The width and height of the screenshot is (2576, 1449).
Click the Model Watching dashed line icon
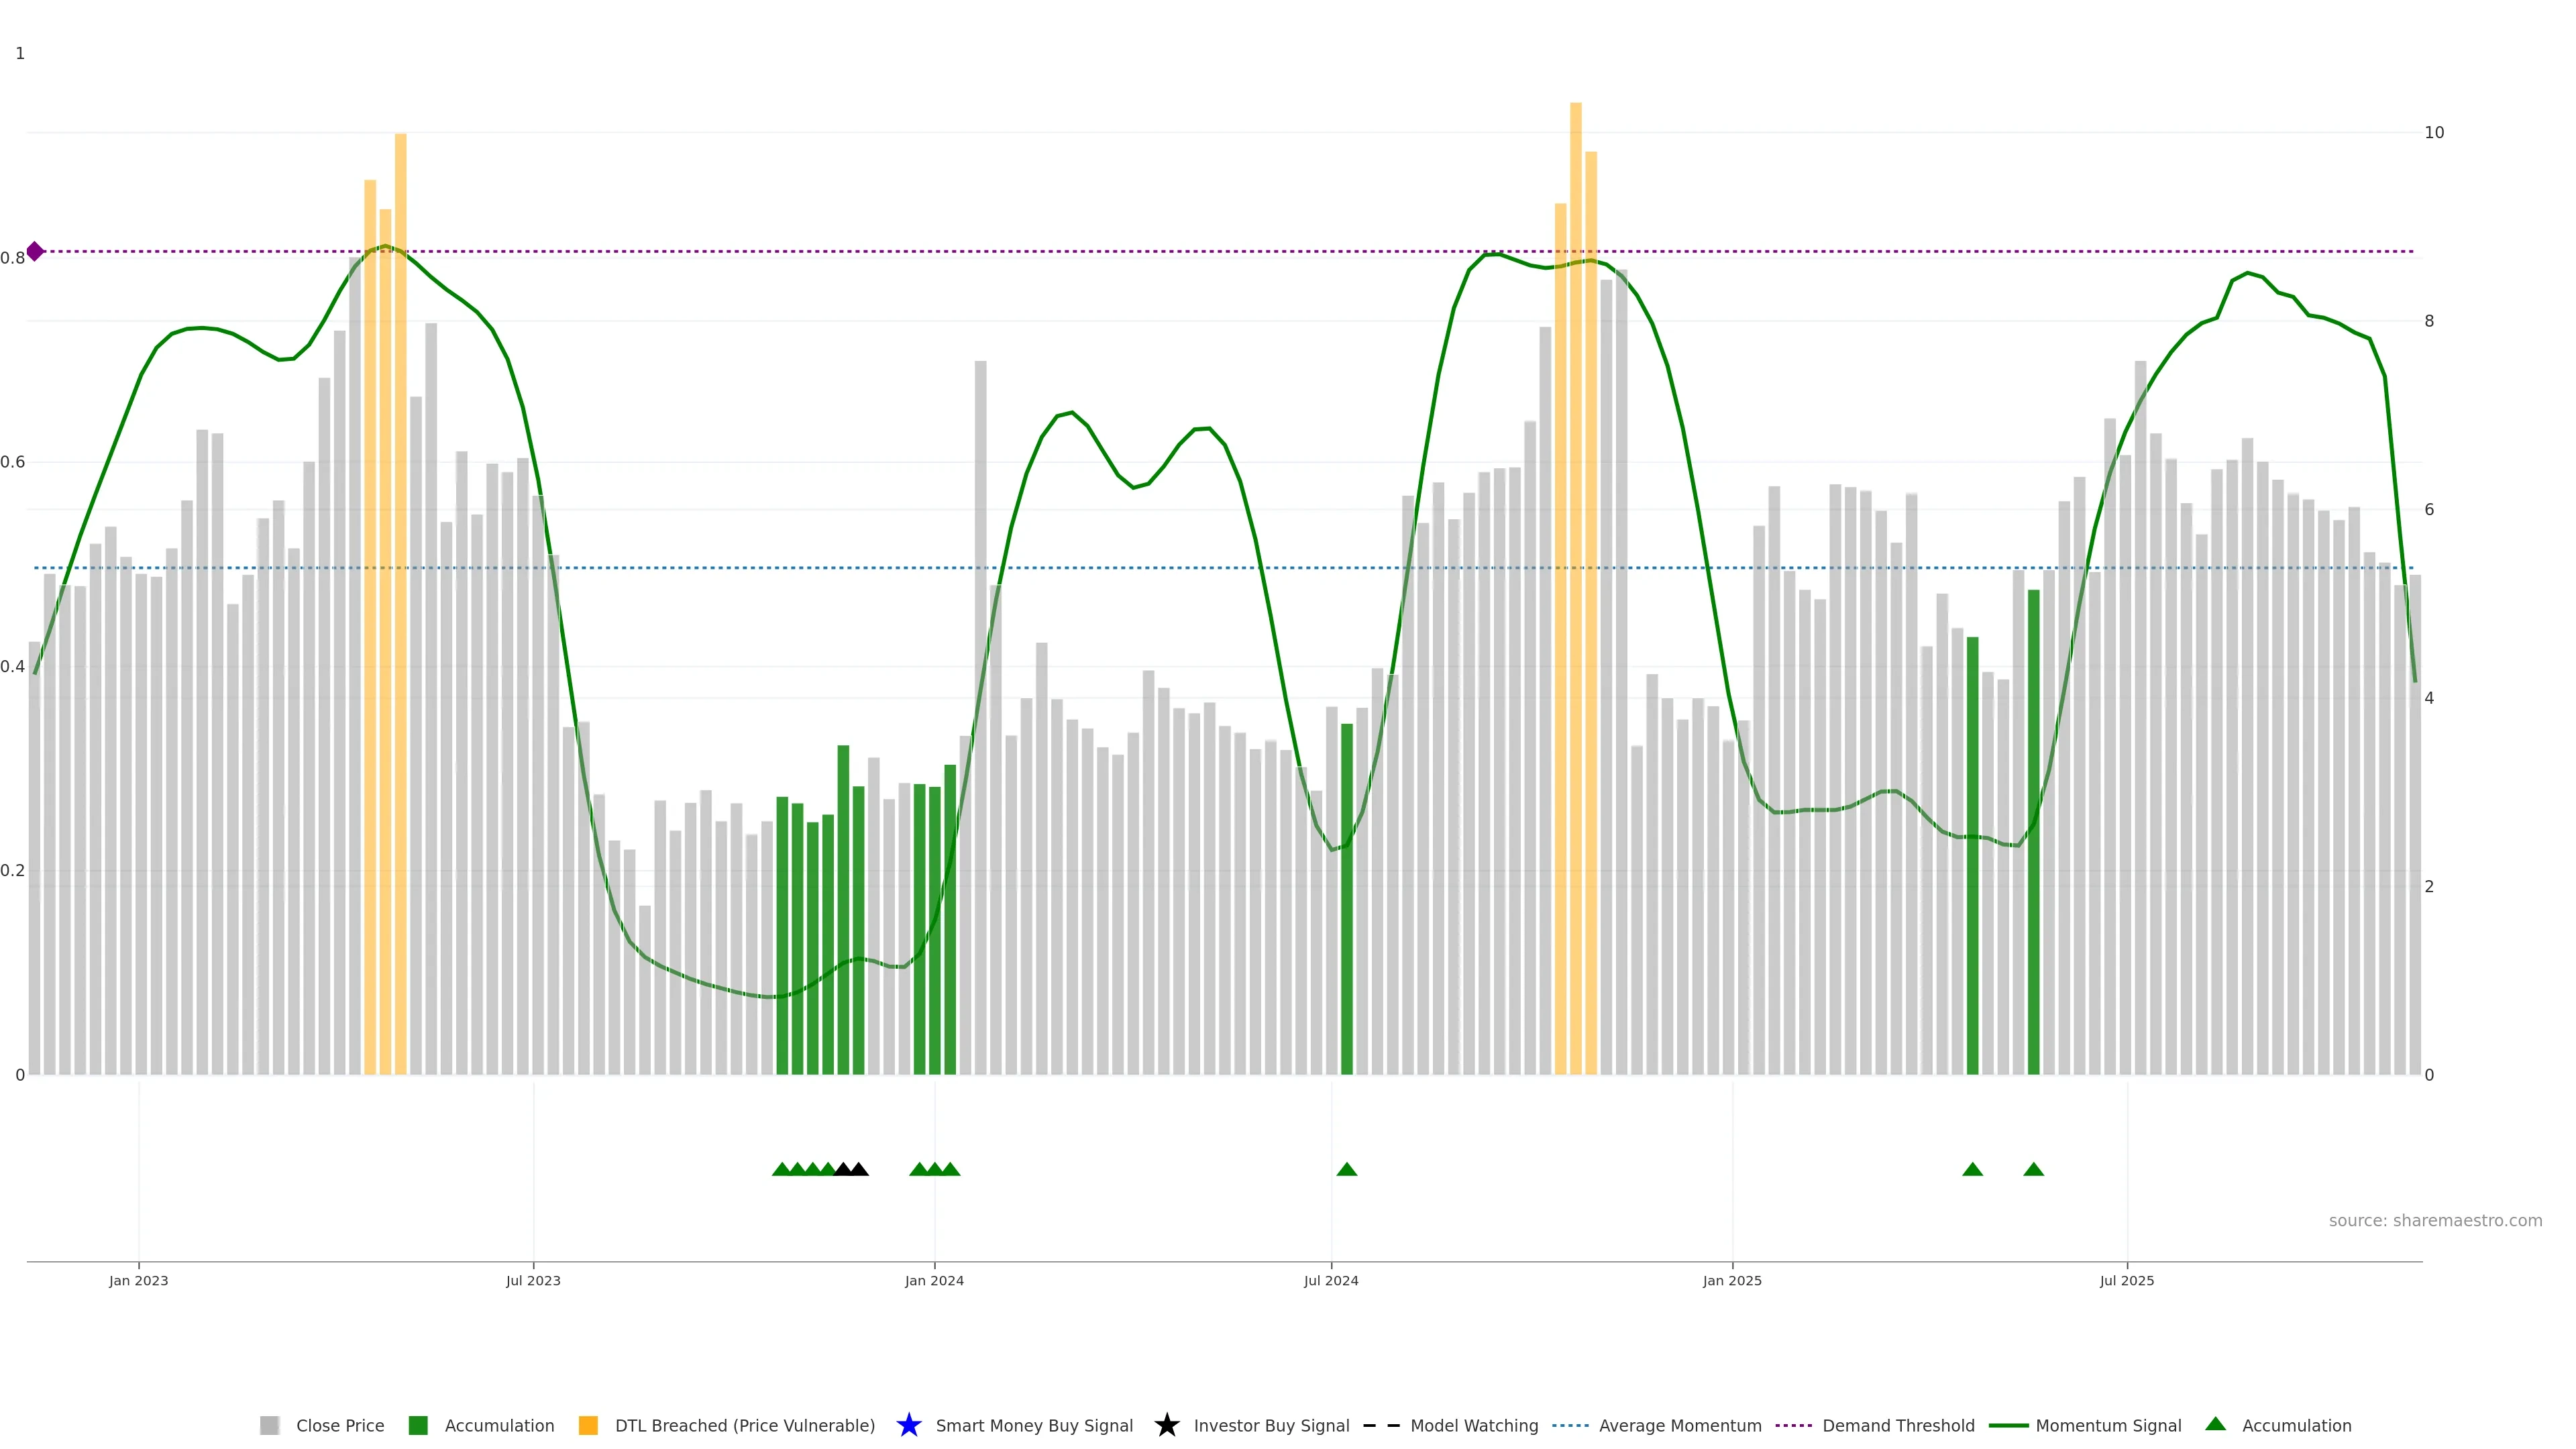tap(1381, 1425)
